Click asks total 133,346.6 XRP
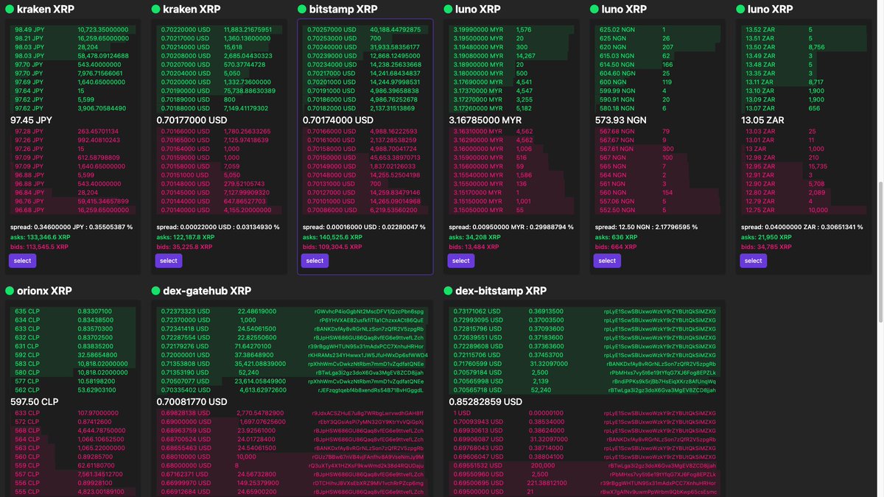 tap(39, 237)
